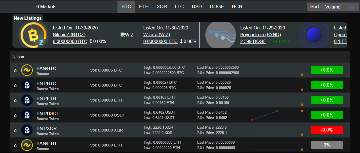Select the BAN/BTC pair name
The image size is (360, 153).
(46, 68)
